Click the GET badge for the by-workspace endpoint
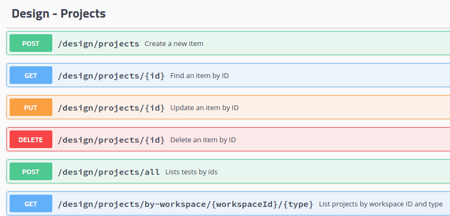The image size is (450, 216). (x=31, y=204)
